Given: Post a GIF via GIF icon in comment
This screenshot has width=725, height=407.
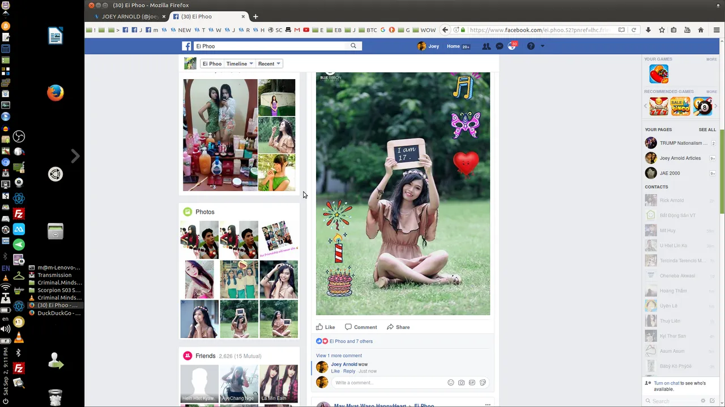Looking at the screenshot, I should pyautogui.click(x=472, y=383).
